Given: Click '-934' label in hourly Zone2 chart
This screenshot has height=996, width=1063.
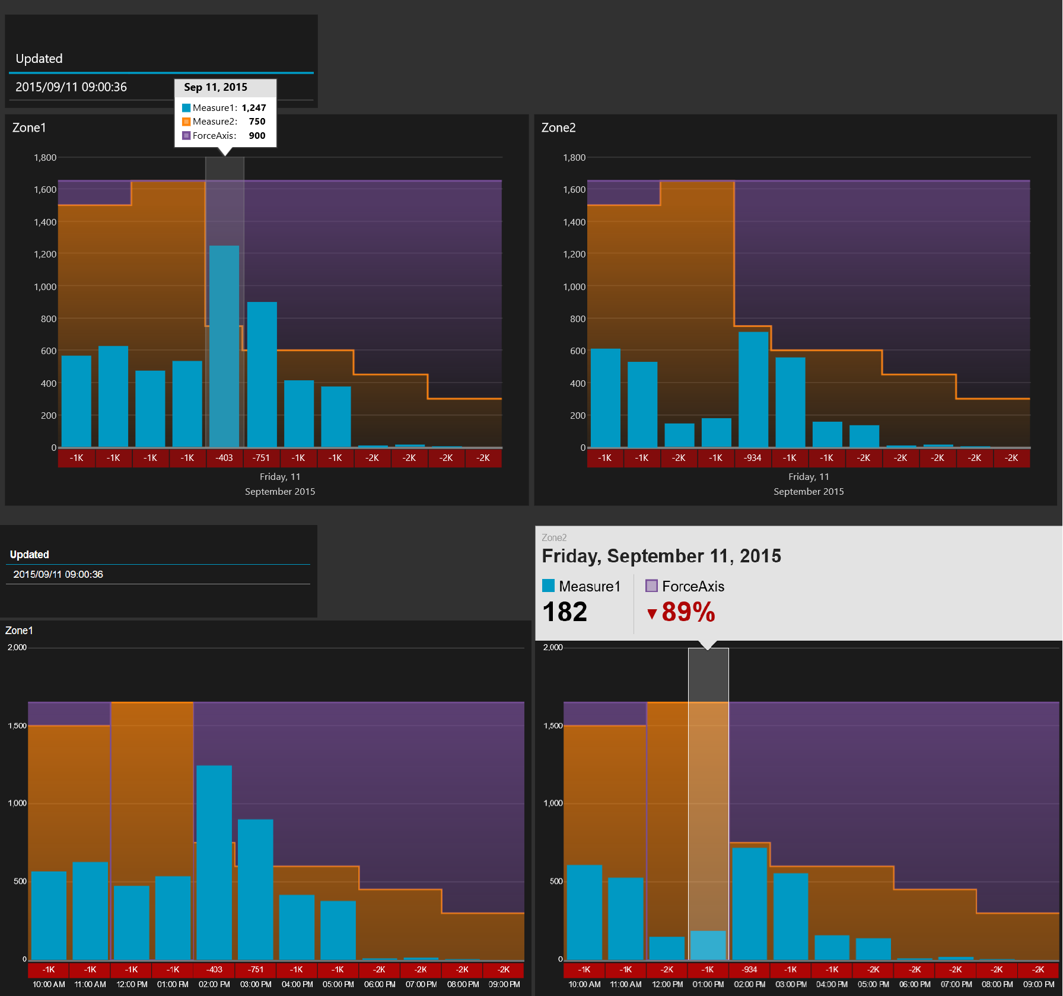Looking at the screenshot, I should pyautogui.click(x=750, y=969).
